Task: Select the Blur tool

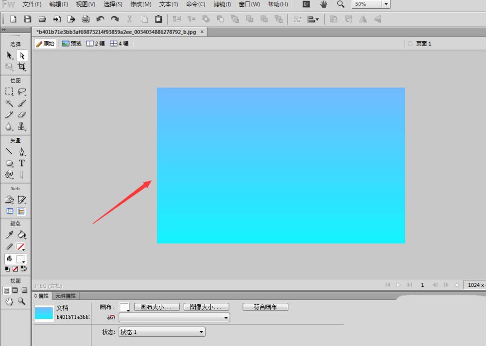Action: pyautogui.click(x=9, y=126)
